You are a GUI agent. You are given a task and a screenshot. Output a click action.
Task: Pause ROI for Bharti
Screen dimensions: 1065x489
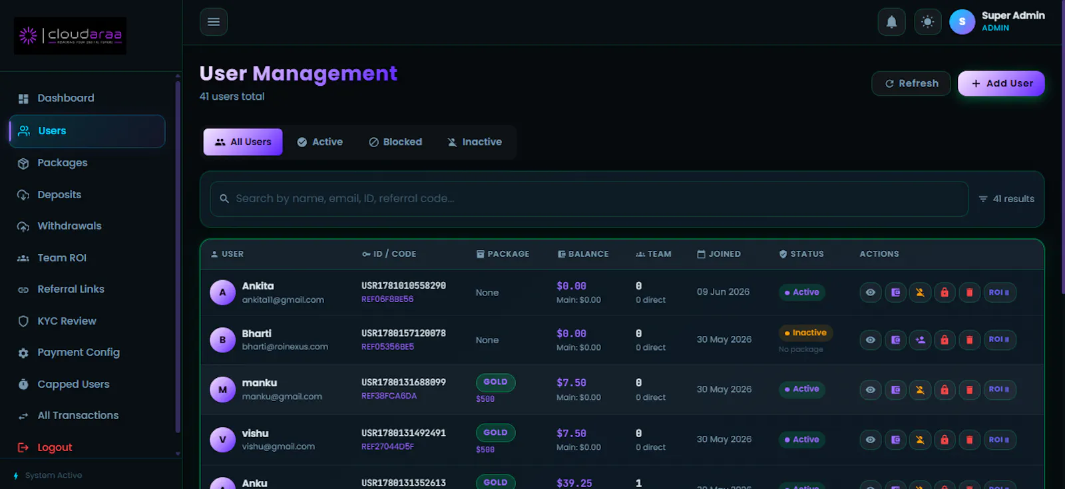tap(999, 340)
